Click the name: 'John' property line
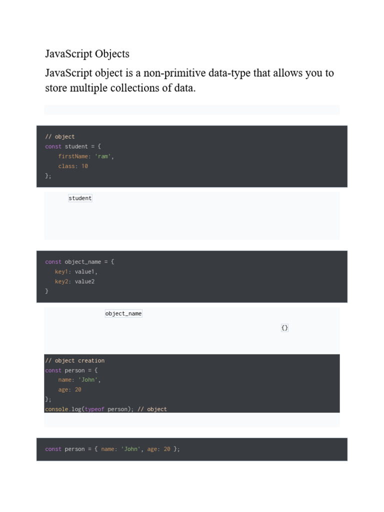Screen dimensions: 384x512 (x=79, y=380)
